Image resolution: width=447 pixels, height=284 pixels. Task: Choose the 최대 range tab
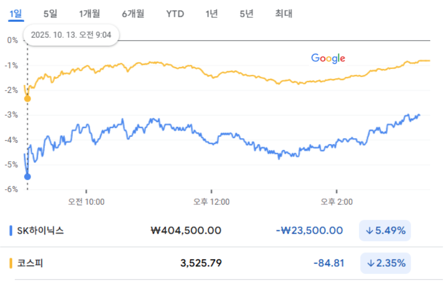click(x=284, y=14)
